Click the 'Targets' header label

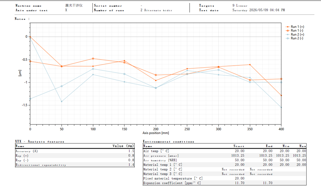206,6
